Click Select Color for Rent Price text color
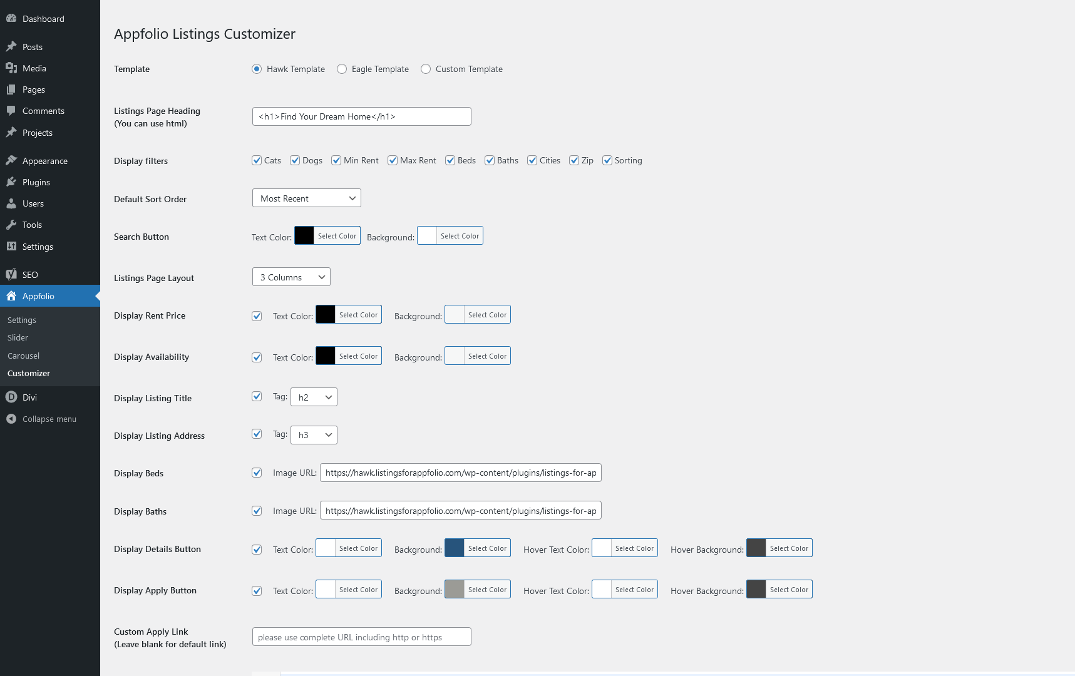Viewport: 1075px width, 676px height. coord(358,315)
